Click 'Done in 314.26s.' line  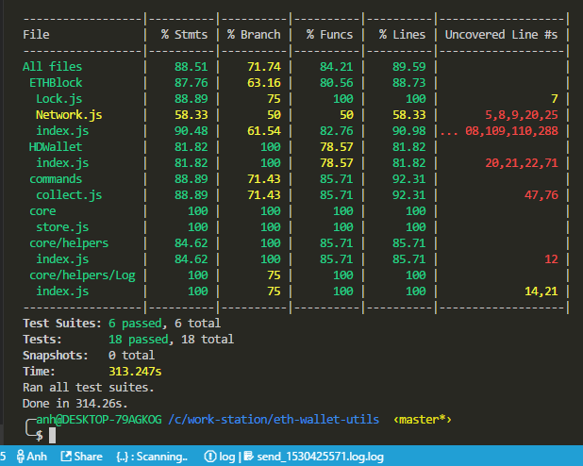click(75, 404)
